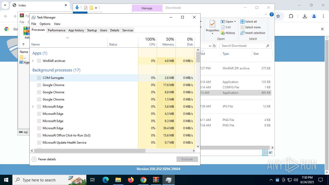Screen dimensions: 329x185
Task: Sort Explorer files by Size column
Action: pyautogui.click(x=262, y=54)
